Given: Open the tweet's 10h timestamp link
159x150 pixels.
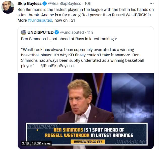Looking at the screenshot, I should coord(88,4).
